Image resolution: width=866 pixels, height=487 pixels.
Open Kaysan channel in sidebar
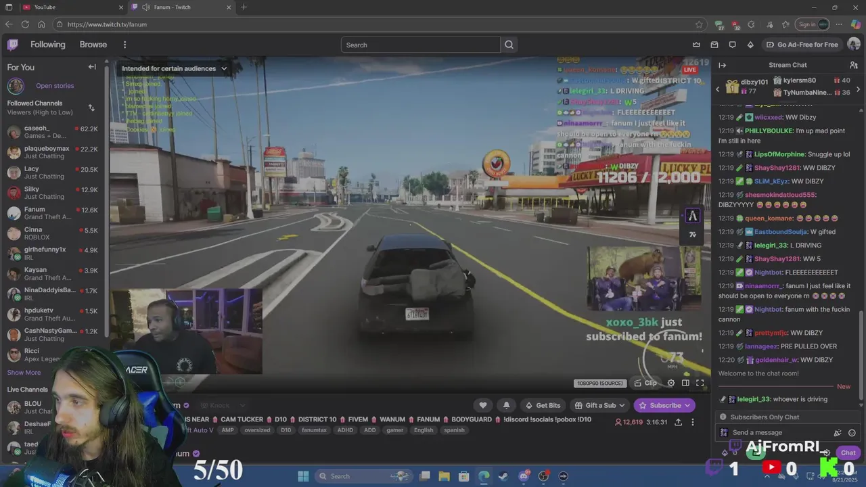(x=53, y=274)
